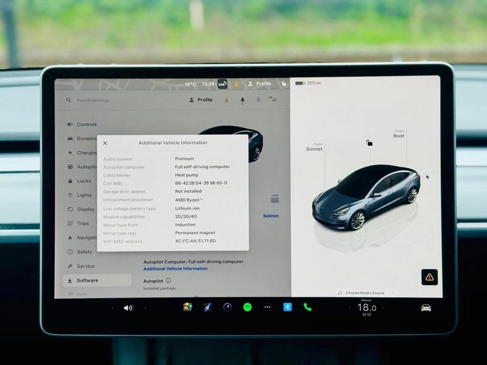
Task: Click the Search Settings field
Action: 93,100
